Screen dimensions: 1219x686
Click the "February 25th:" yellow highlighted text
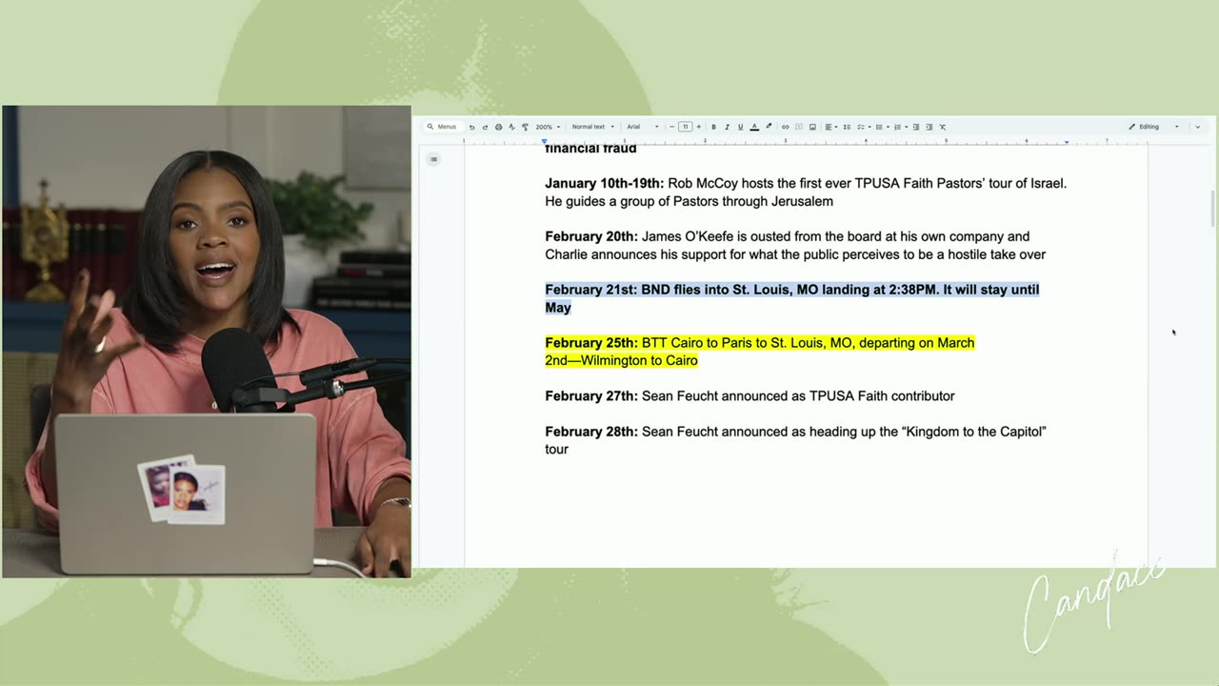click(x=760, y=352)
